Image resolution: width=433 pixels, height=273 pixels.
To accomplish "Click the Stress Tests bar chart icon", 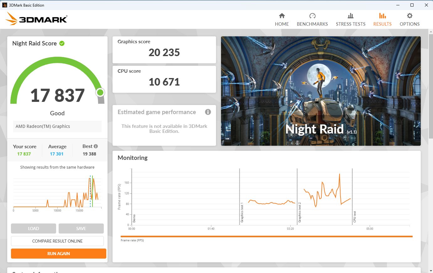I will click(351, 16).
